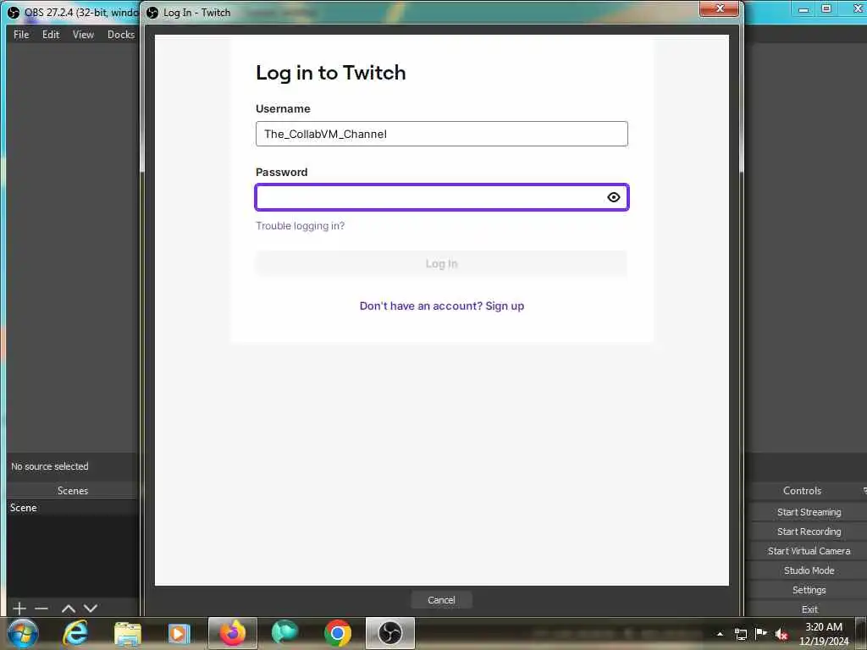Viewport: 867px width, 650px height.
Task: Click the Scenes panel header
Action: 73,490
